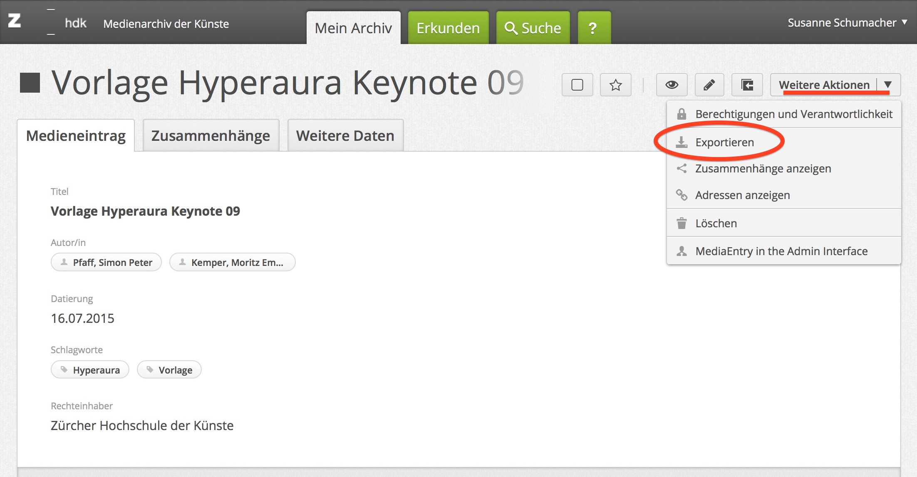Click the star favorite icon

coord(616,85)
